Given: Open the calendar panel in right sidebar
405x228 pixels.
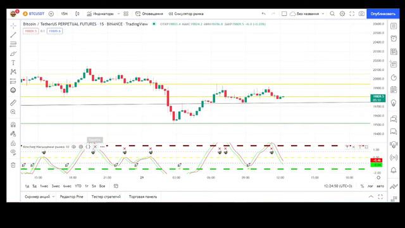Looking at the screenshot, I should 394,90.
